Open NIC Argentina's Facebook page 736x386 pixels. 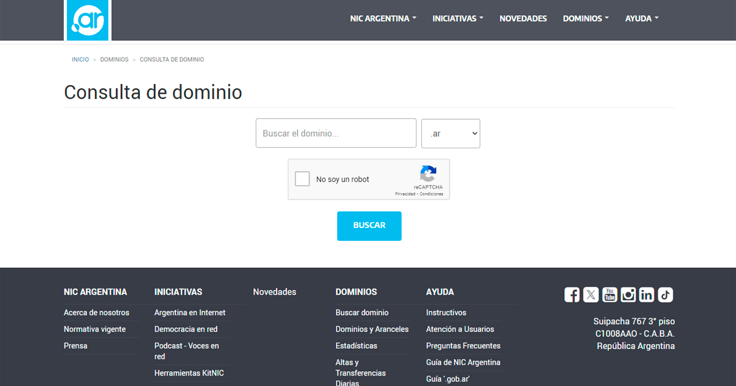572,295
